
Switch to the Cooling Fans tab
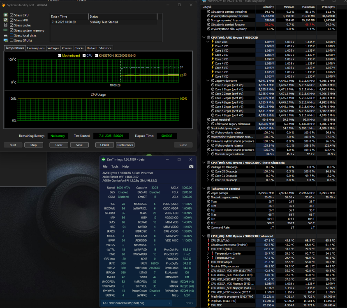[x=36, y=48]
